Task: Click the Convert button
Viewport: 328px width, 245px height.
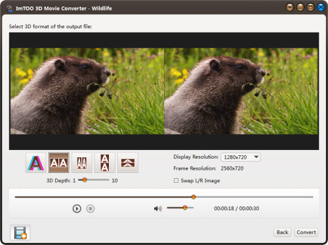Action: (x=306, y=232)
